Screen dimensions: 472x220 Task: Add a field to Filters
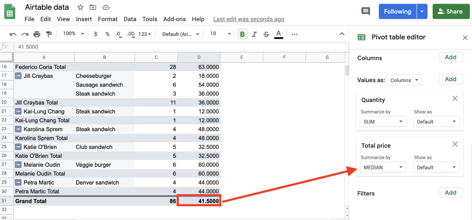click(x=451, y=192)
